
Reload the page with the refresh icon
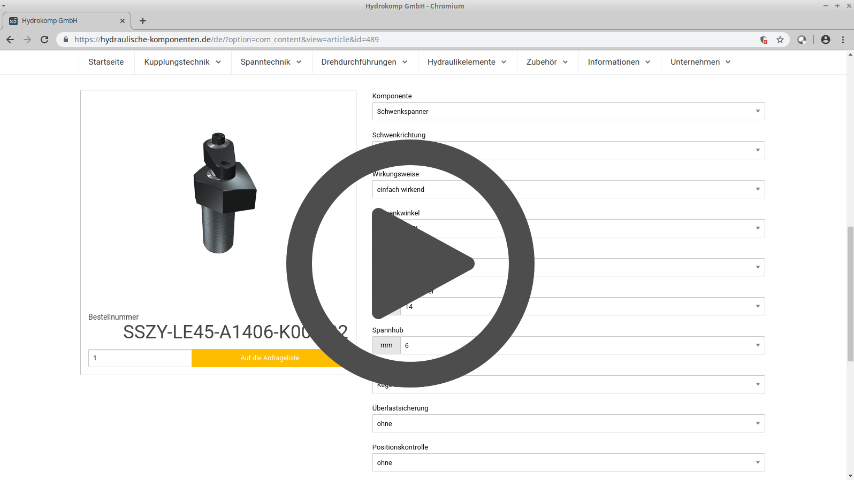(44, 40)
